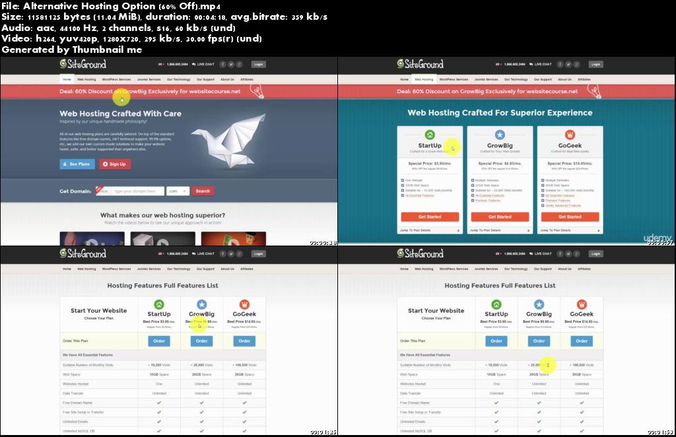676x437 pixels.
Task: Toggle GrowBig '20GB Web Space' checkbox
Action: (473, 185)
